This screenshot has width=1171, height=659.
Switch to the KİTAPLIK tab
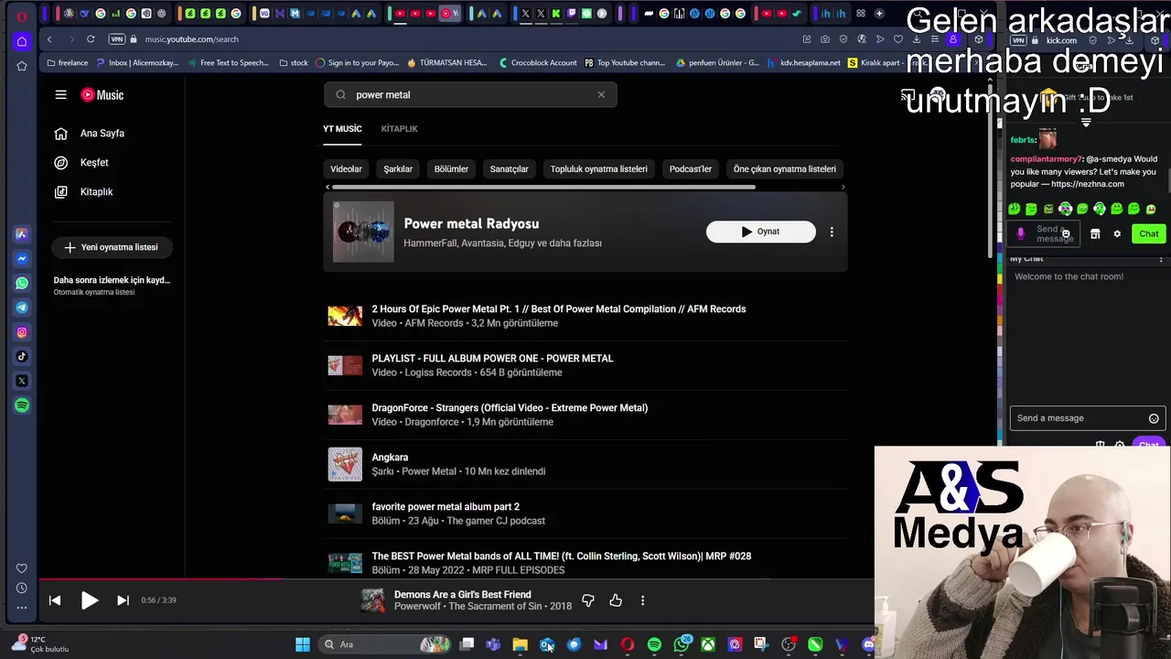click(399, 129)
